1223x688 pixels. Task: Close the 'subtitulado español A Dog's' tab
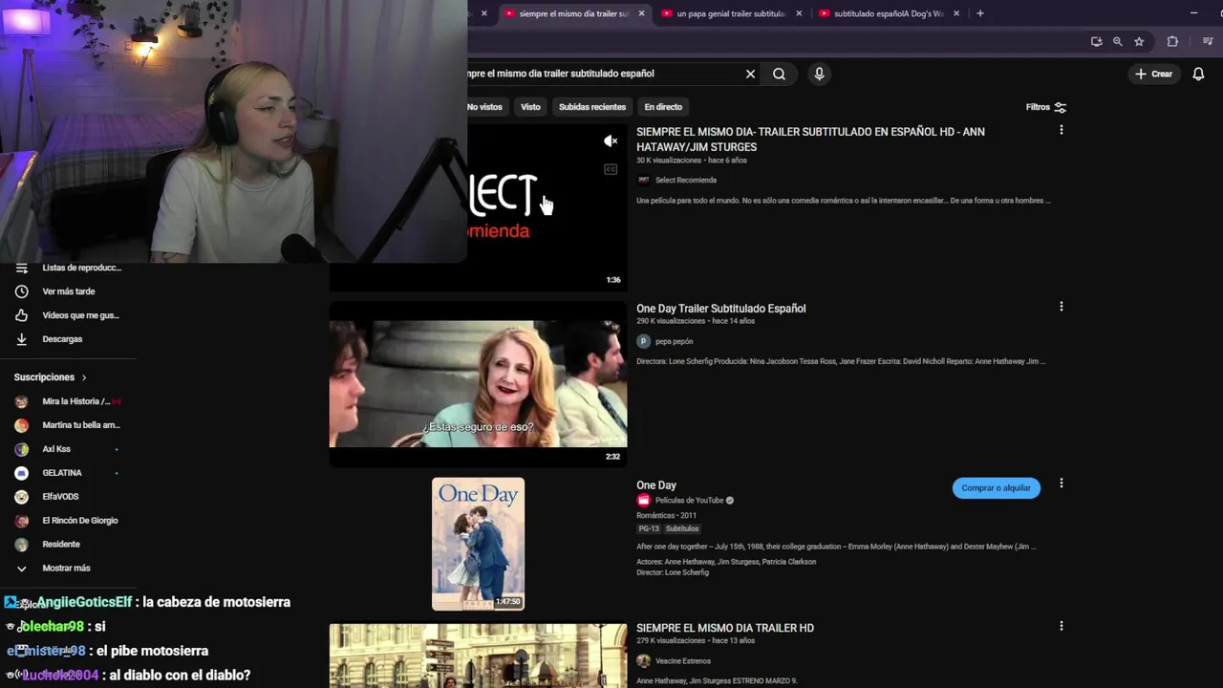tap(956, 13)
